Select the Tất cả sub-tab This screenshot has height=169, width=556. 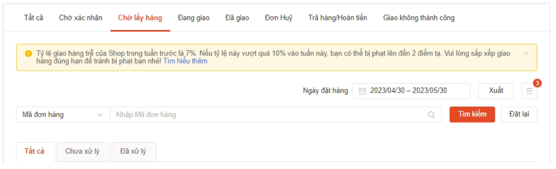[36, 152]
